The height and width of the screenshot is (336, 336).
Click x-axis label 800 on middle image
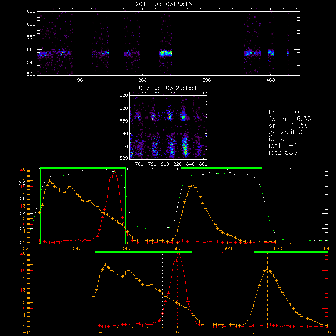pos(165,164)
